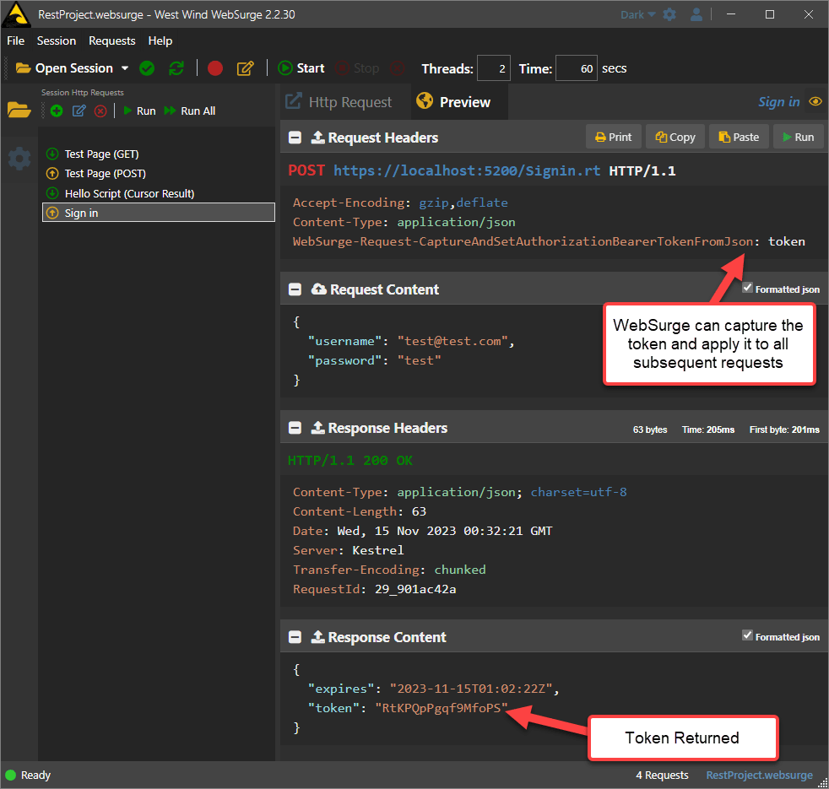Open the Dark theme dropdown

(x=637, y=15)
